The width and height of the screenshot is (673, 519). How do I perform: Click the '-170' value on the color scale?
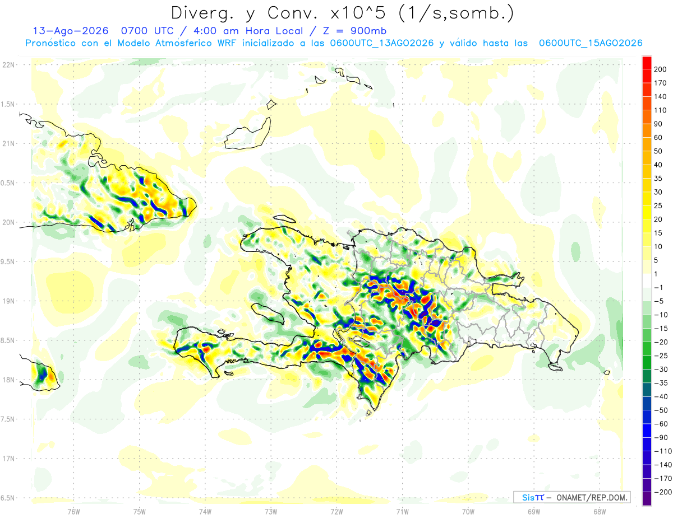662,479
